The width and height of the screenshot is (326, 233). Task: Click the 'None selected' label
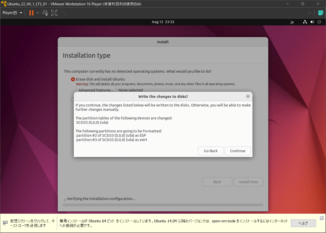click(x=131, y=90)
